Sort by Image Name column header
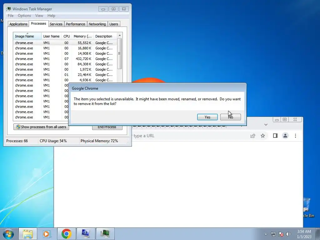320x240 pixels. 27,36
